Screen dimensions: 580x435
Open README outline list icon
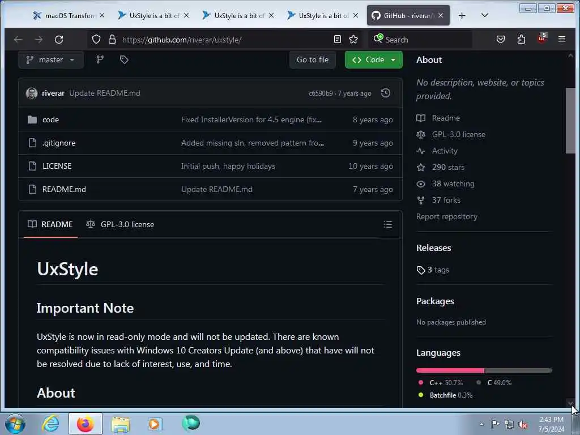tap(387, 224)
